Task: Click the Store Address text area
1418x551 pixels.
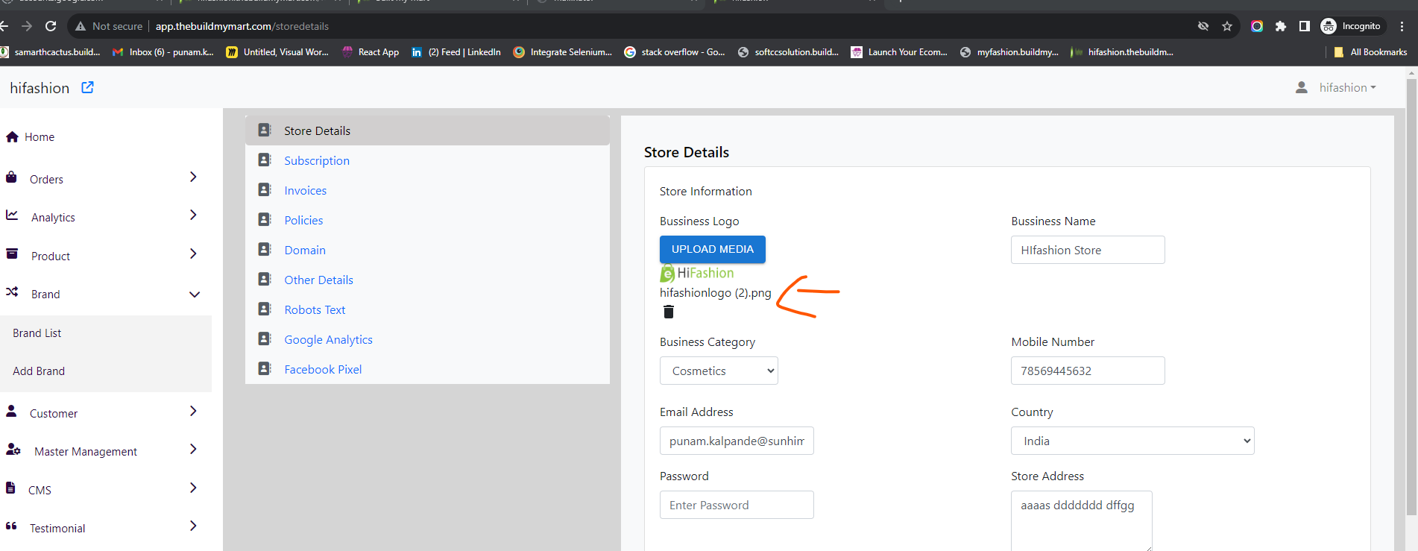Action: 1082,521
